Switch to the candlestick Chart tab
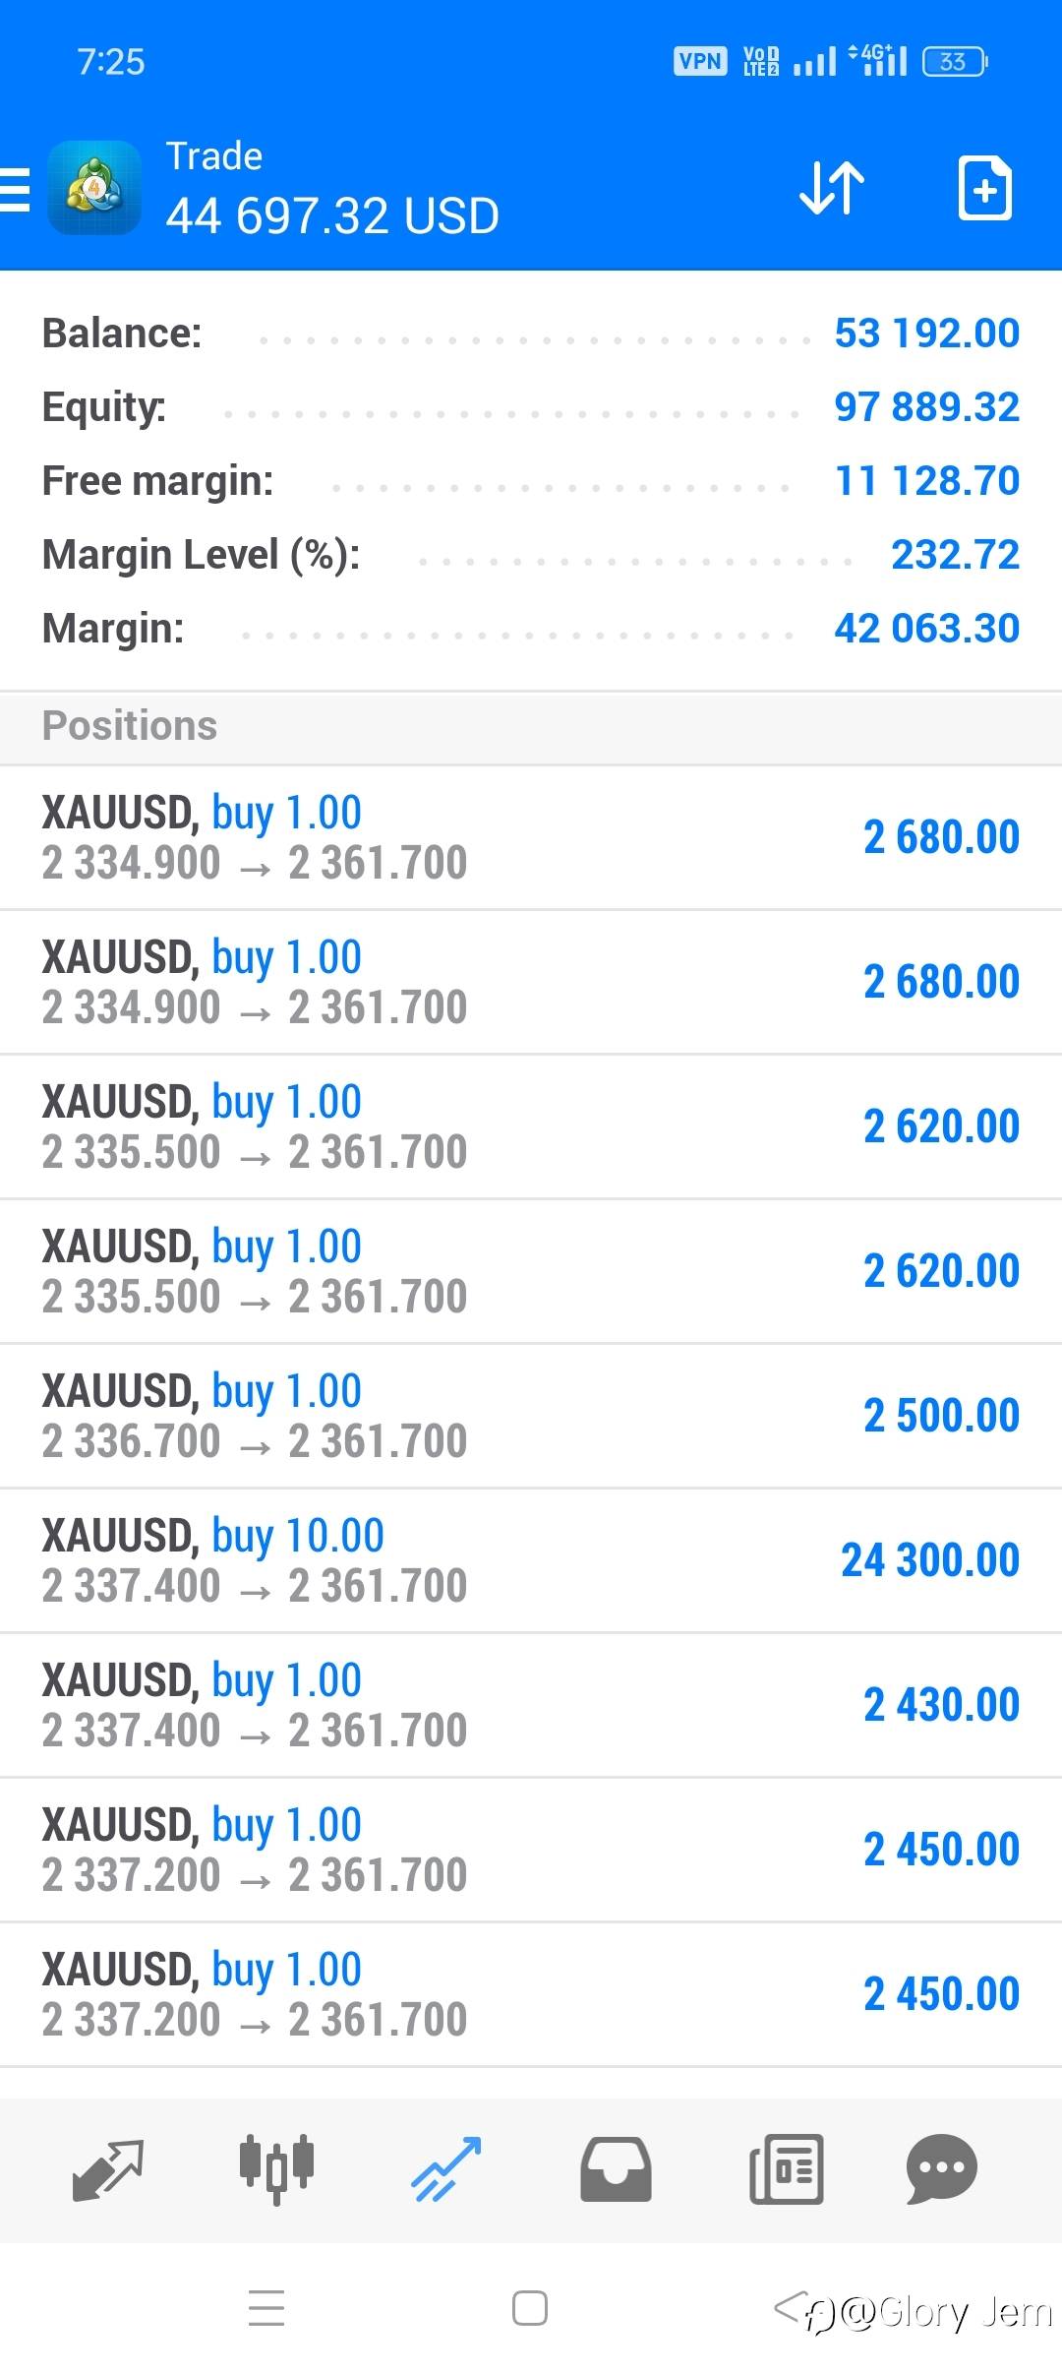The height and width of the screenshot is (2373, 1062). click(276, 2168)
